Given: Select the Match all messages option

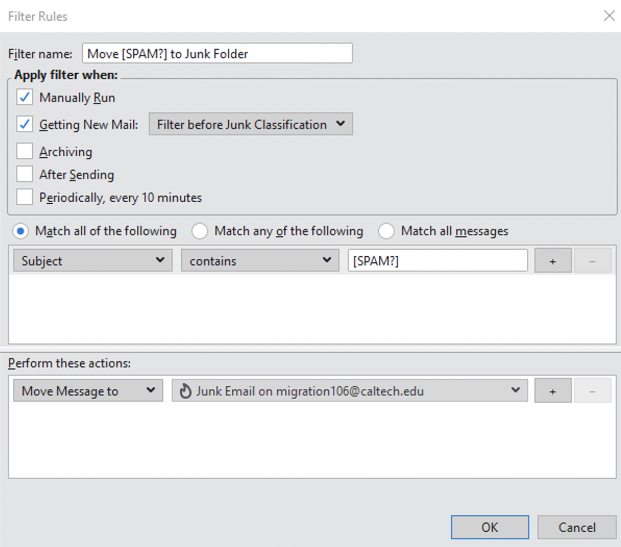Looking at the screenshot, I should click(x=386, y=231).
